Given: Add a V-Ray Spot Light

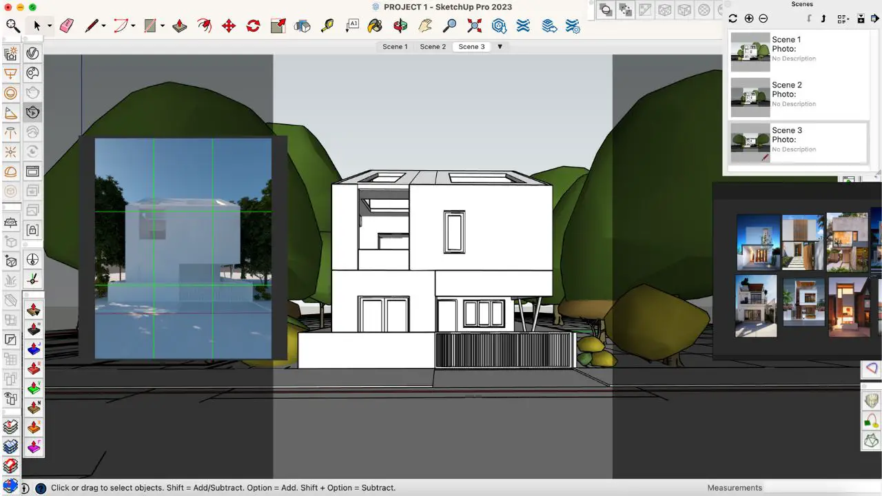Looking at the screenshot, I should coord(10,112).
